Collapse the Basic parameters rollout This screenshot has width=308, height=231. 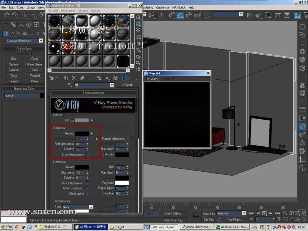coord(93,93)
